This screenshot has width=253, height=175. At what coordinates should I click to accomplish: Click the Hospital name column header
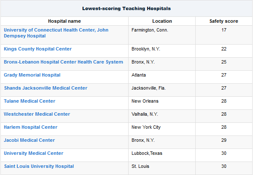(65, 21)
